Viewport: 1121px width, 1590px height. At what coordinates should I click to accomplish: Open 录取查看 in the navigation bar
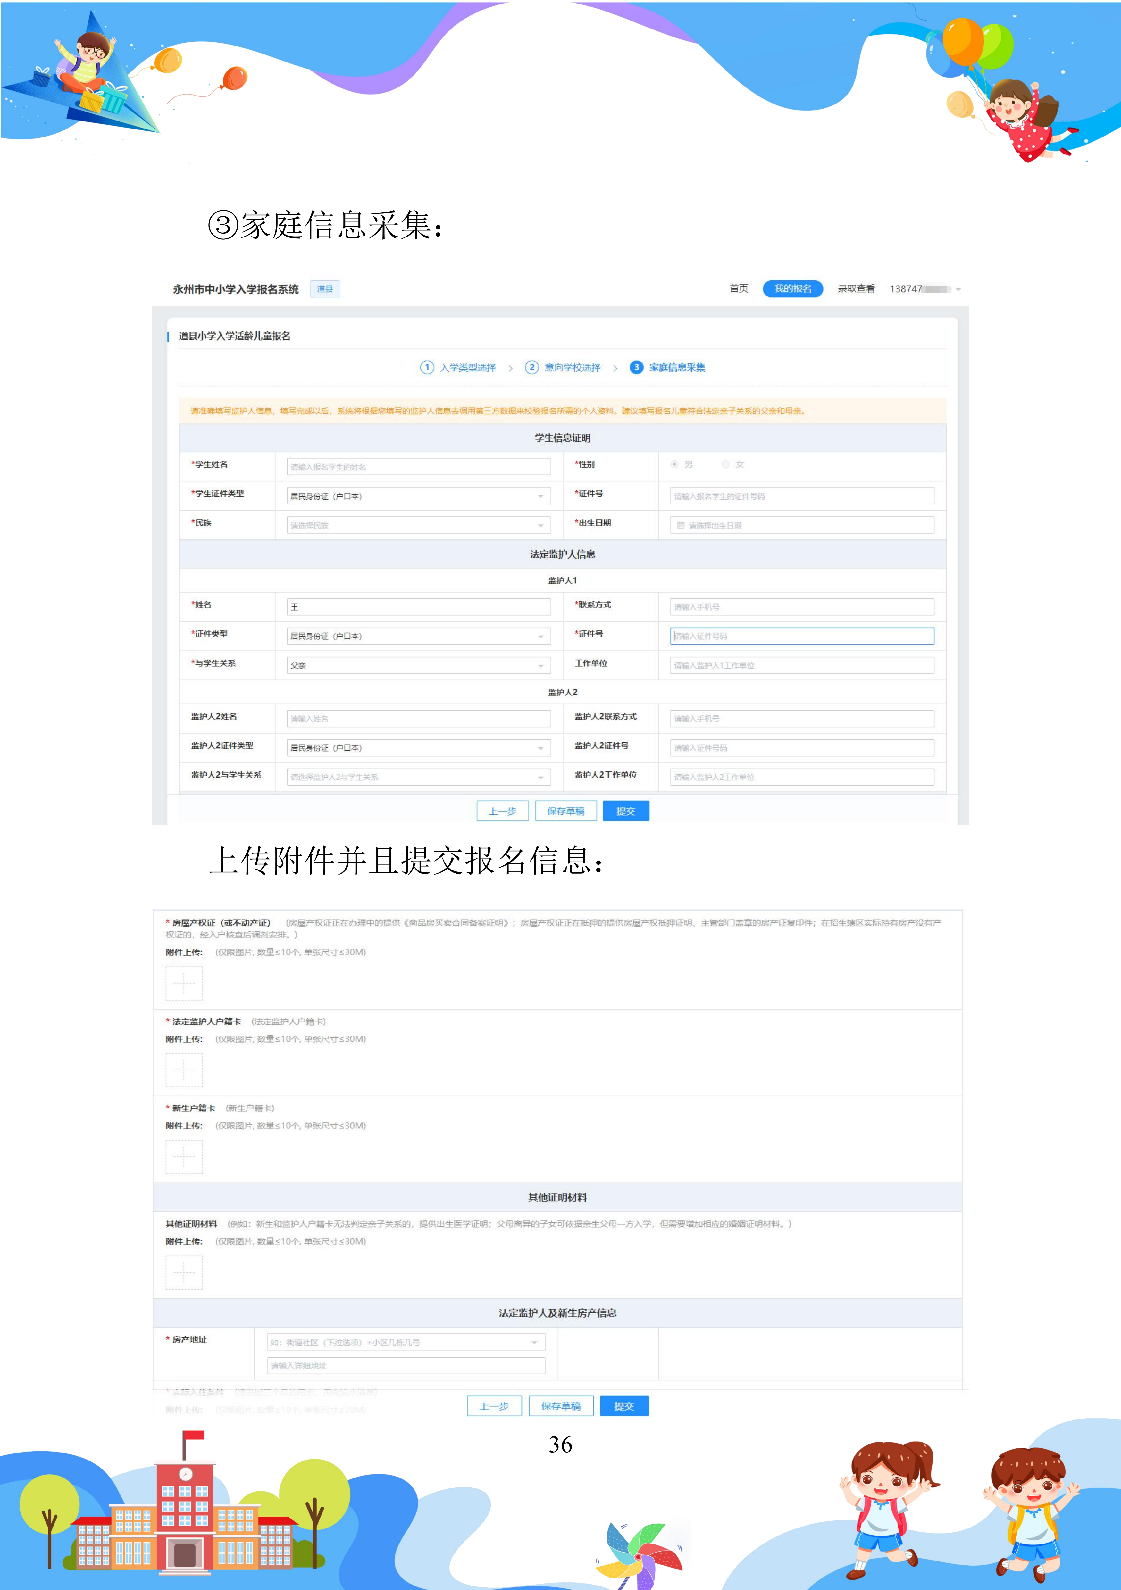[x=856, y=289]
